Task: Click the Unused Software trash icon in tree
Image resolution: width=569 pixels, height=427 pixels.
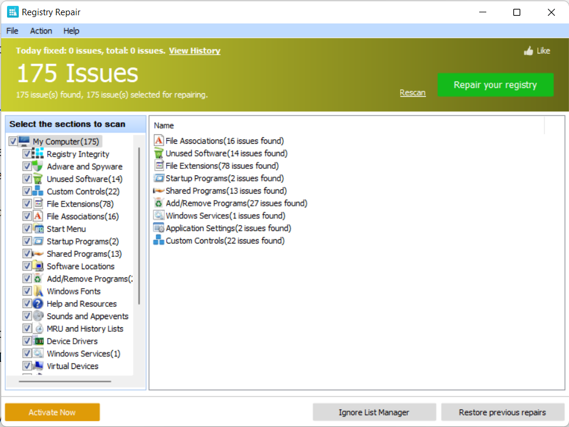Action: point(38,179)
